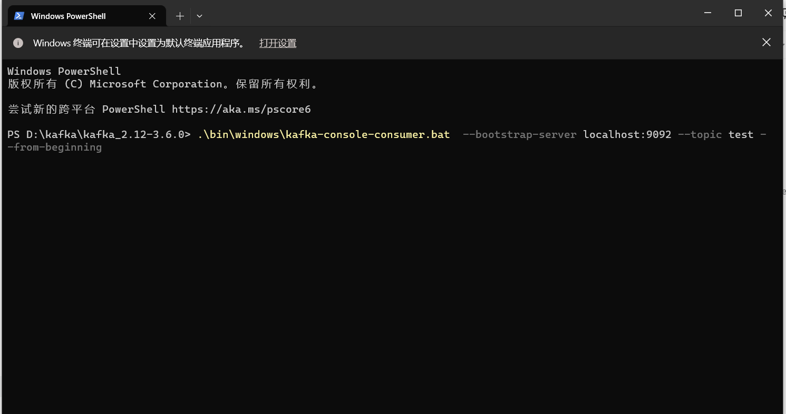
Task: Dismiss the default terminal notification bar
Action: tap(766, 42)
